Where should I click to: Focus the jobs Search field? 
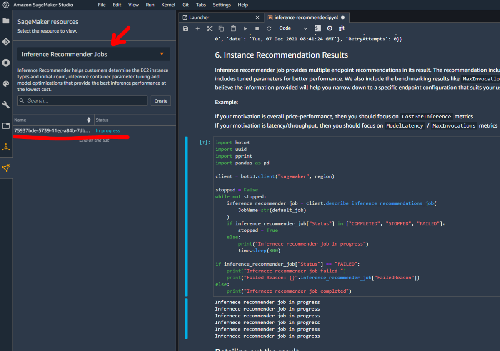point(82,101)
